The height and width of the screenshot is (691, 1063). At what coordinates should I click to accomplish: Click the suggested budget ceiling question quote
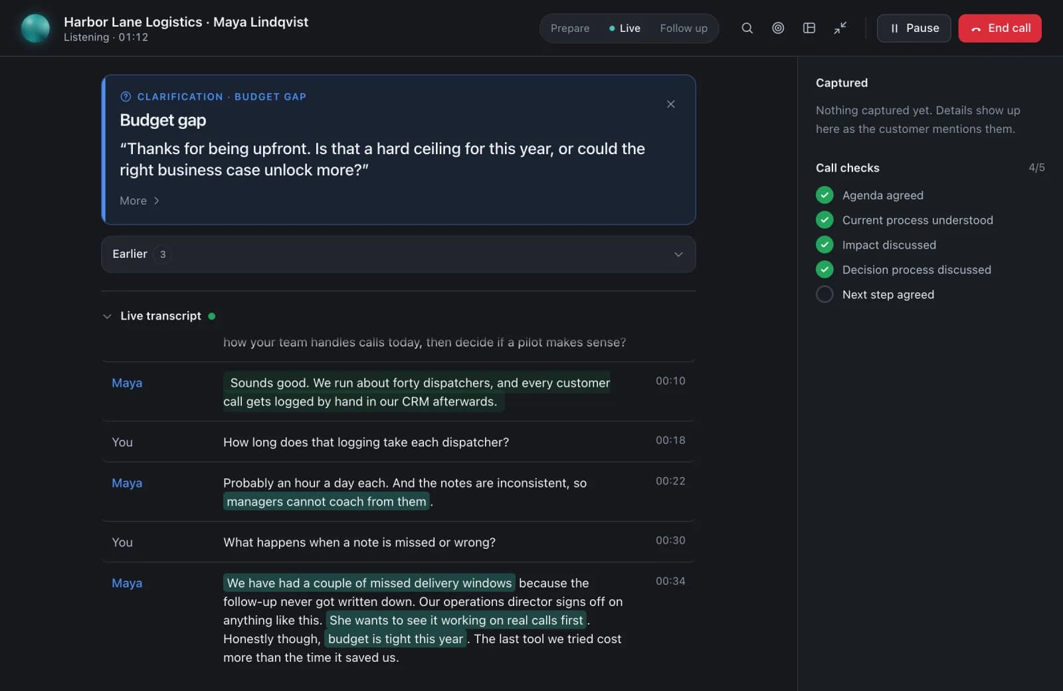tap(382, 159)
